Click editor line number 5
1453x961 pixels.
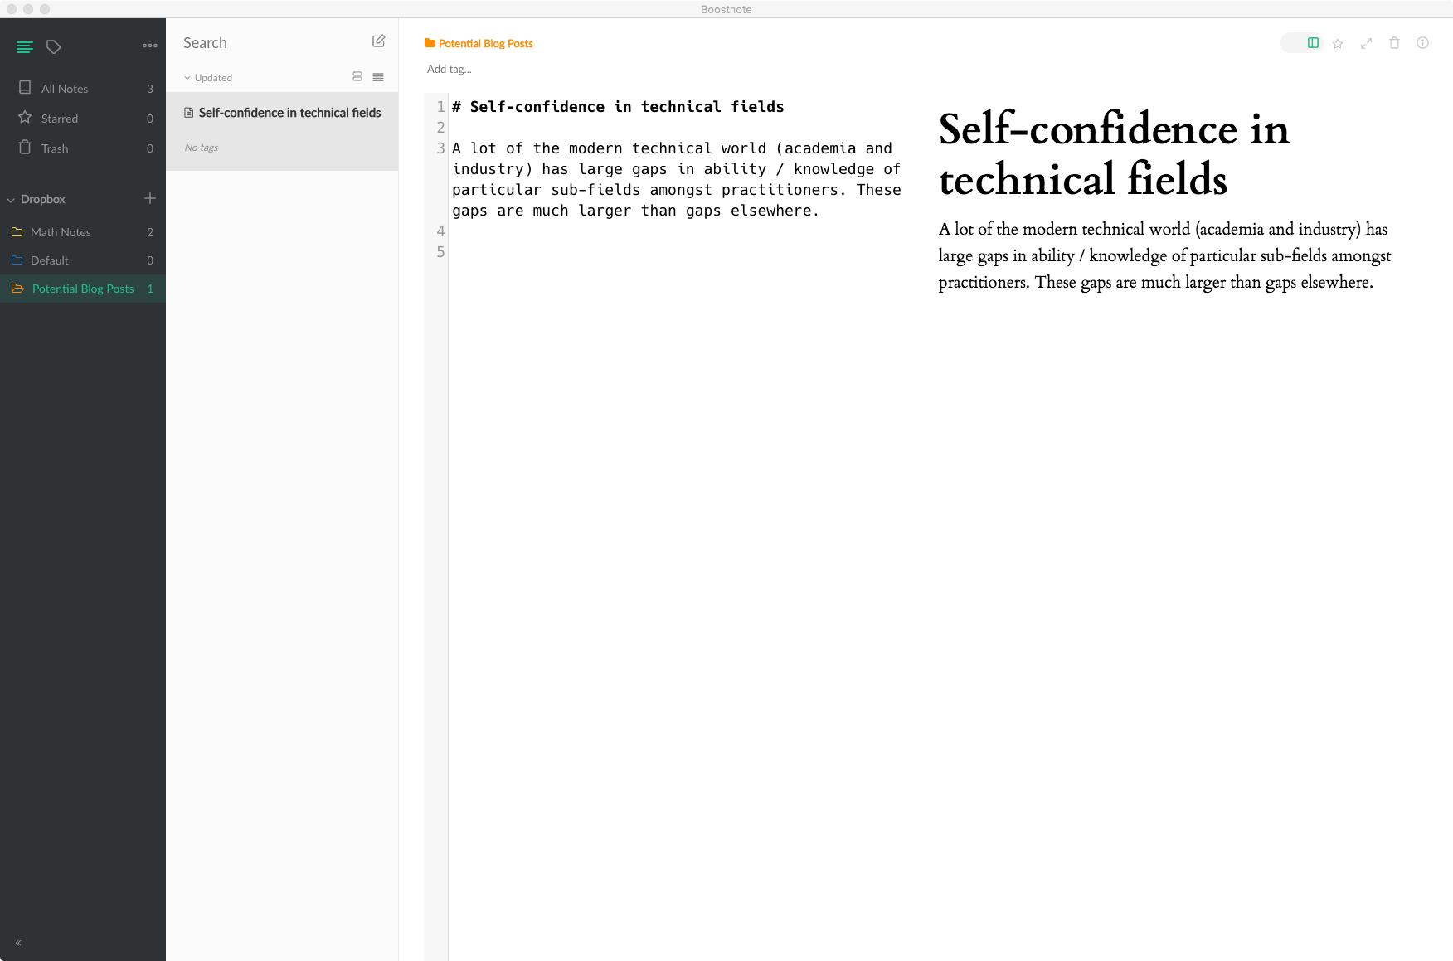[x=440, y=252]
